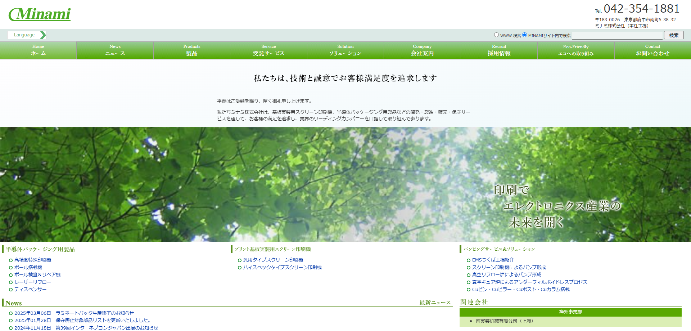Open the 最新ニュース link

pos(435,303)
